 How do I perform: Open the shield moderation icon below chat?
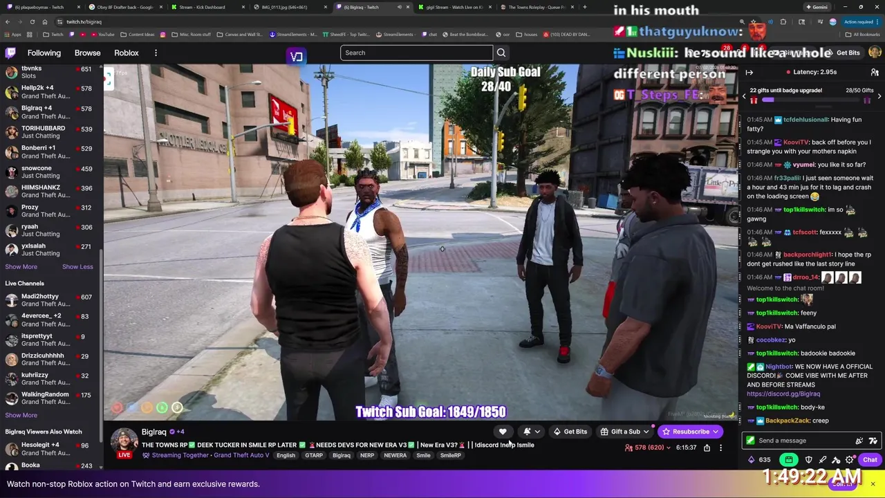[x=809, y=460]
